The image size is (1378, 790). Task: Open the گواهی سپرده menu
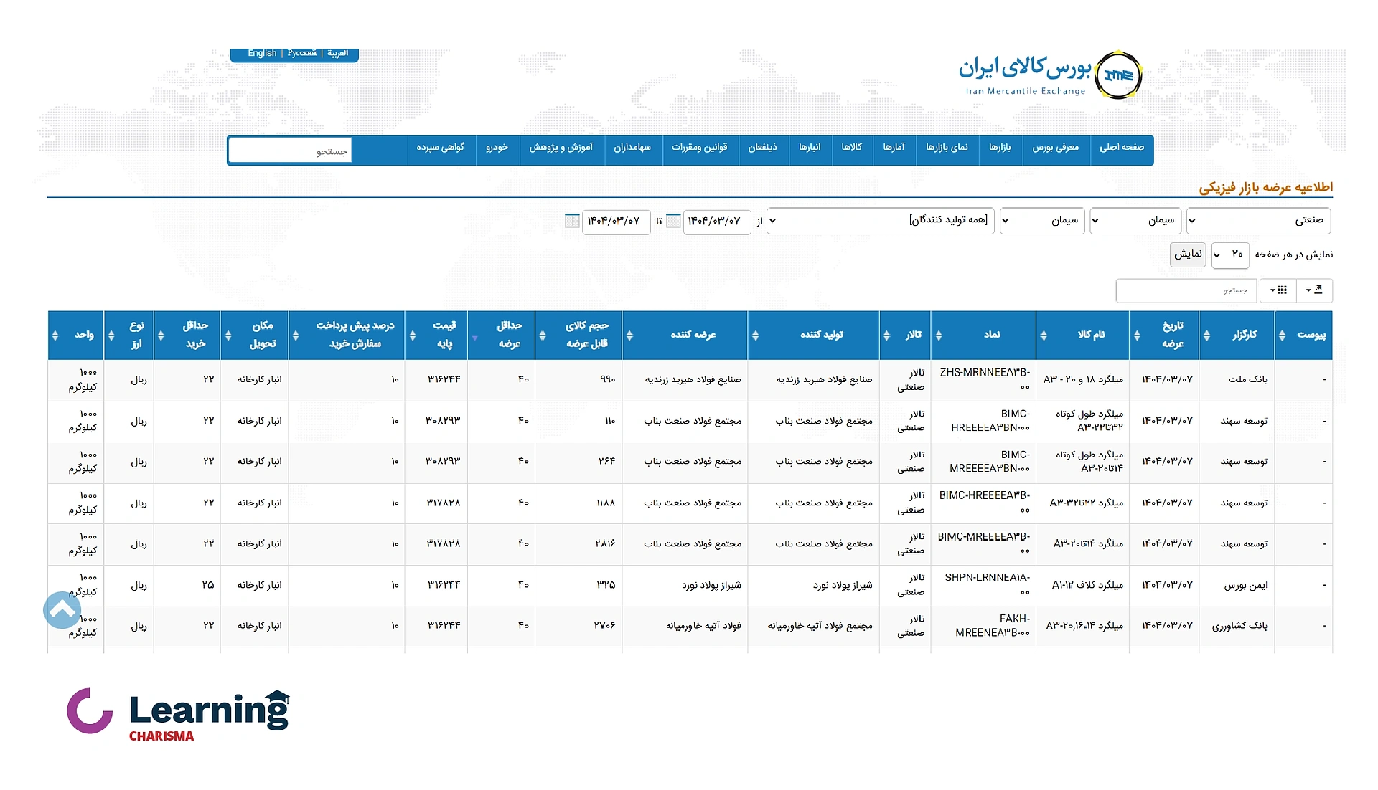(x=441, y=148)
